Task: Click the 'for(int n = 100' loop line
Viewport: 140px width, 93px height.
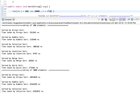Action: pyautogui.click(x=33, y=11)
